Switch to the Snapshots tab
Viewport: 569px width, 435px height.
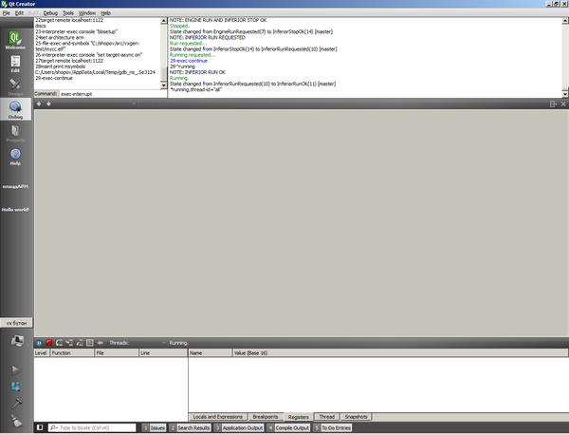click(x=356, y=417)
